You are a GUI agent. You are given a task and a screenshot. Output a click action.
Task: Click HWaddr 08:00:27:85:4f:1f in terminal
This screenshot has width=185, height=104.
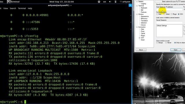pyautogui.click(x=66, y=40)
